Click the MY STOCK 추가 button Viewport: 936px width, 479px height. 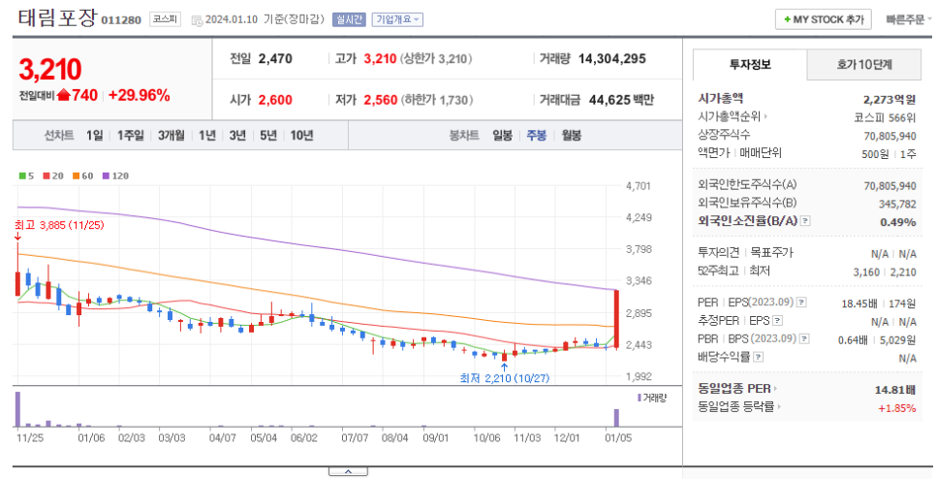[x=824, y=19]
